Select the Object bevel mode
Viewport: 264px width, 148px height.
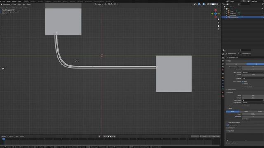point(246,111)
